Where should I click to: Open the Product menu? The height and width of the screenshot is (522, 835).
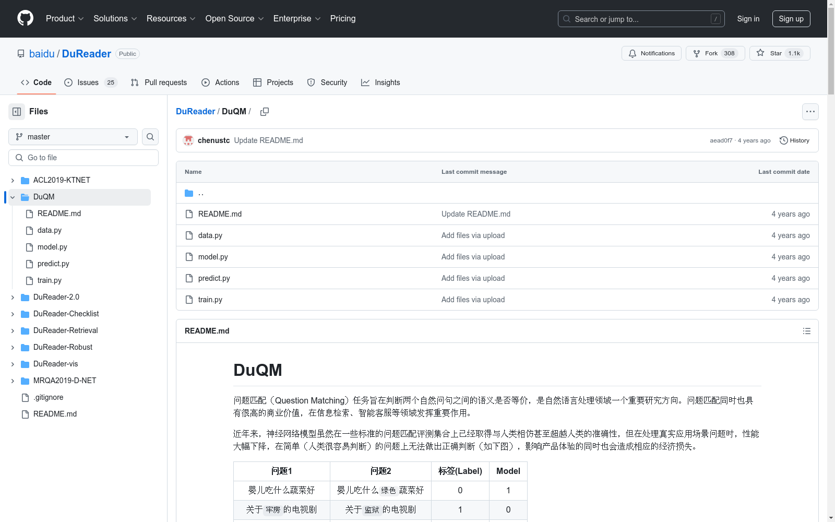pos(65,18)
